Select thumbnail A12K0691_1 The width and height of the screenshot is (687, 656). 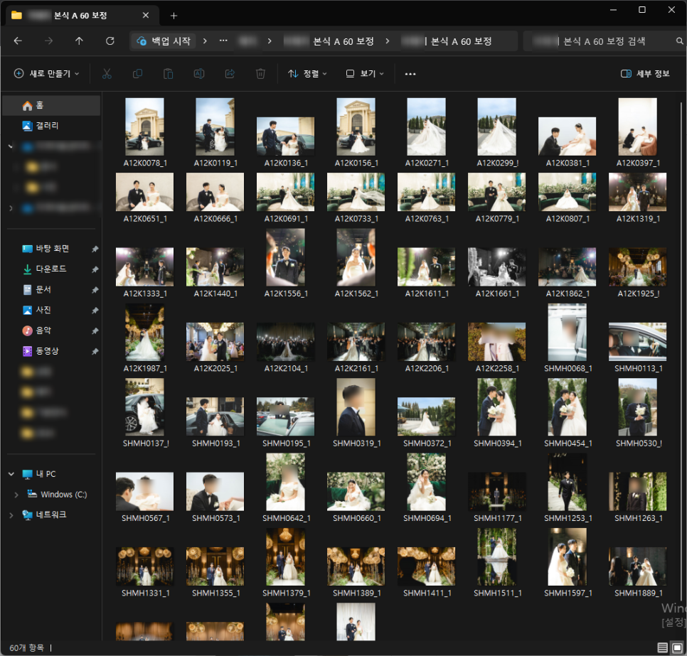(x=285, y=192)
